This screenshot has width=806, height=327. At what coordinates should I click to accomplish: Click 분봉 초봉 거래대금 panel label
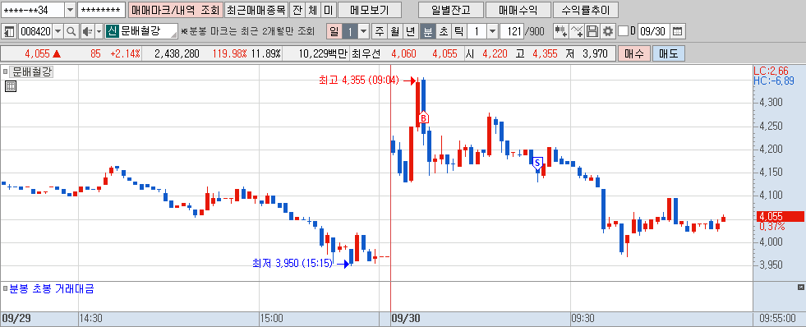tap(52, 289)
